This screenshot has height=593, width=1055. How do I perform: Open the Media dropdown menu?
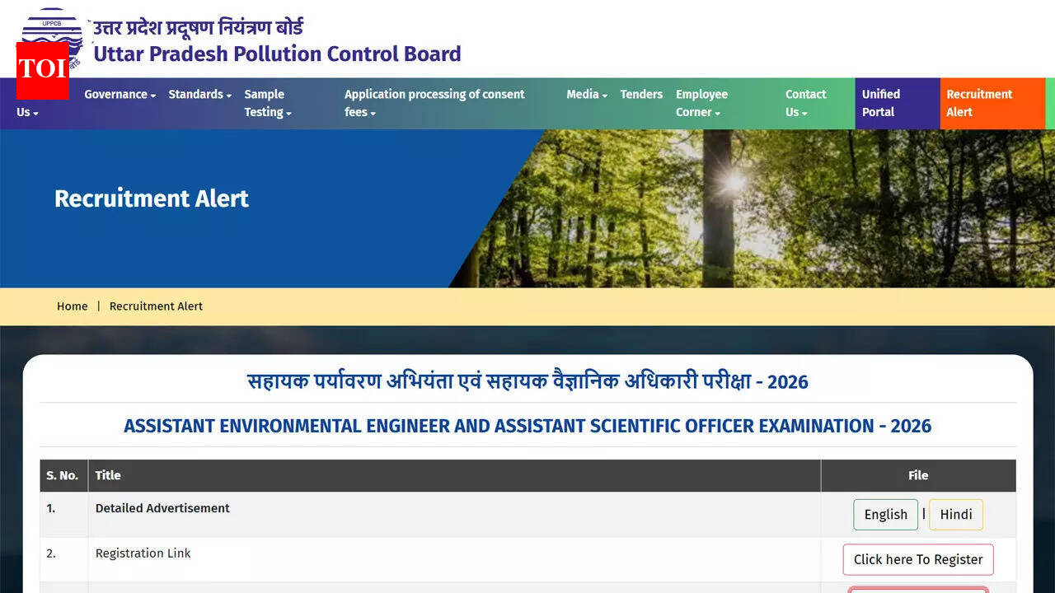click(x=586, y=94)
